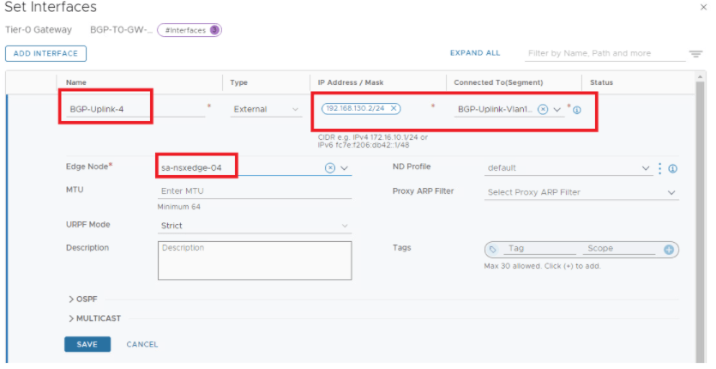Open the Connected To segment dropdown
This screenshot has height=369, width=716.
(557, 110)
